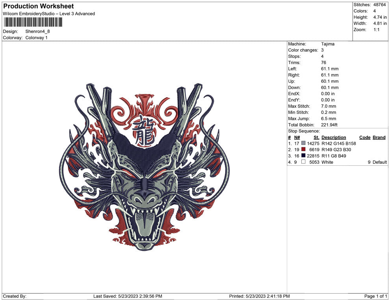This screenshot has height=300, width=390.
Task: Click the 'N#' column header
Action: (x=297, y=137)
